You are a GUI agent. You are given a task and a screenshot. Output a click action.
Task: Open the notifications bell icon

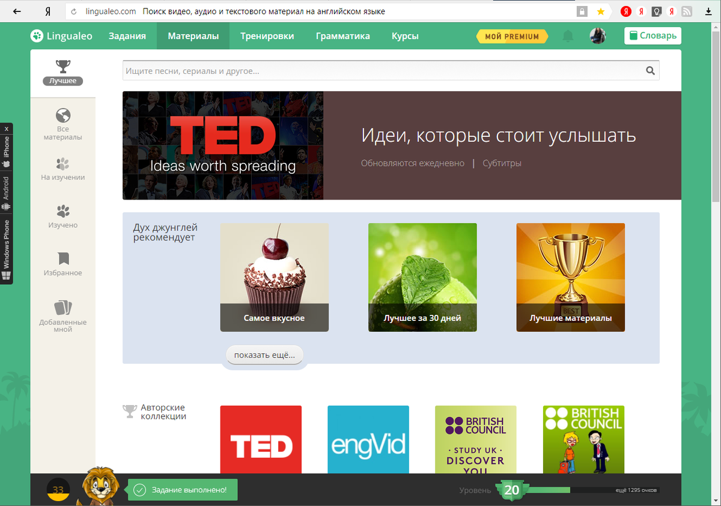tap(567, 36)
